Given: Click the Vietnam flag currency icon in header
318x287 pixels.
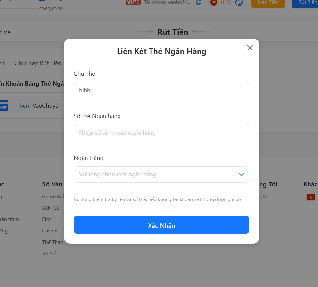Looking at the screenshot, I should [214, 3].
